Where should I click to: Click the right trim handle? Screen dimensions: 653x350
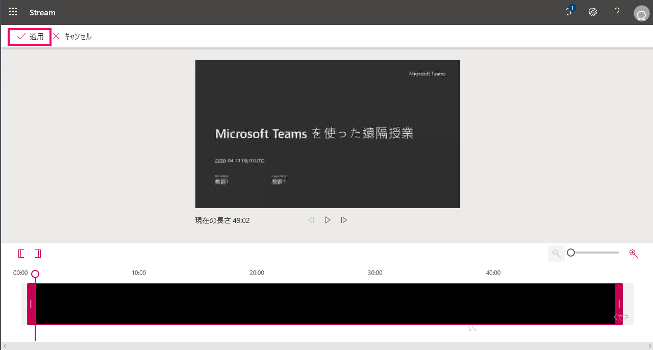(619, 304)
